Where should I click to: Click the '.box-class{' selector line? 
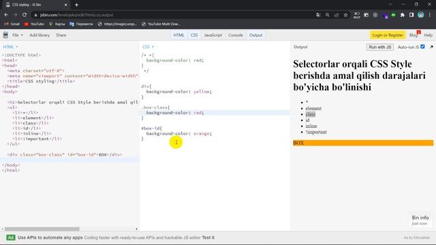[x=155, y=108]
